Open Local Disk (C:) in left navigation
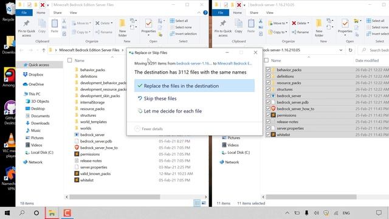This screenshot has width=389, height=219. pyautogui.click(x=39, y=152)
